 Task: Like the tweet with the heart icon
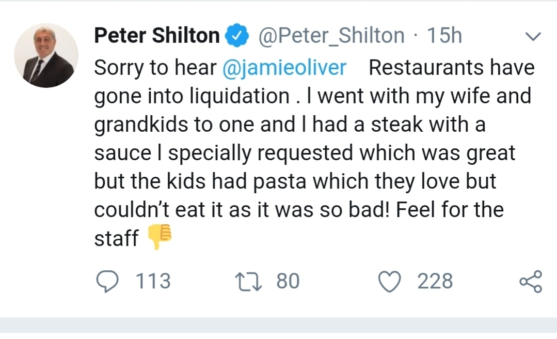point(389,281)
